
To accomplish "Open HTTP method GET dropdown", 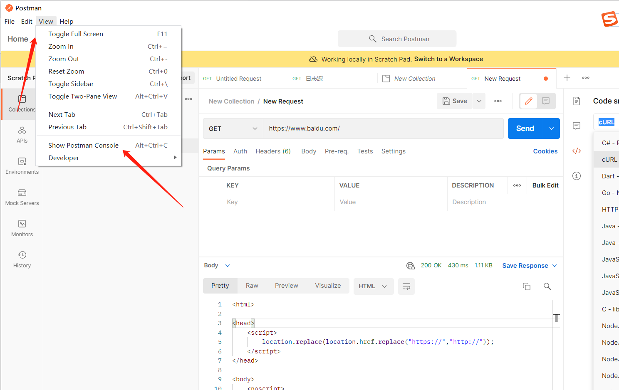I will (233, 128).
